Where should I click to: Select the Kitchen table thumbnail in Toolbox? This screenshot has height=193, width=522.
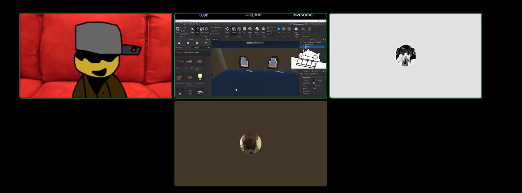point(190,78)
